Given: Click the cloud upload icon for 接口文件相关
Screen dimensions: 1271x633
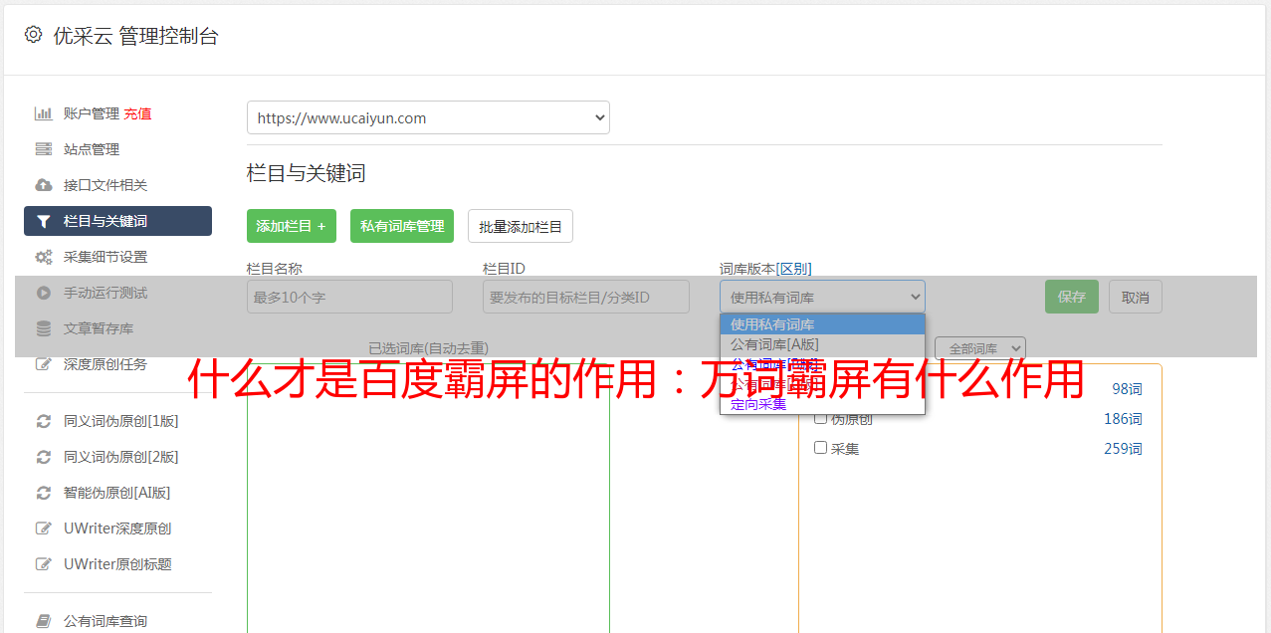Looking at the screenshot, I should coord(43,185).
